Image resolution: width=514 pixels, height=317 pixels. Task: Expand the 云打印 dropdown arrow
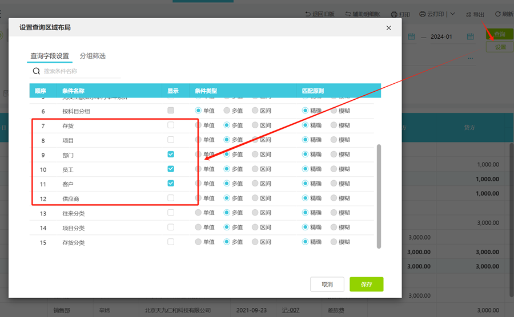tap(453, 14)
